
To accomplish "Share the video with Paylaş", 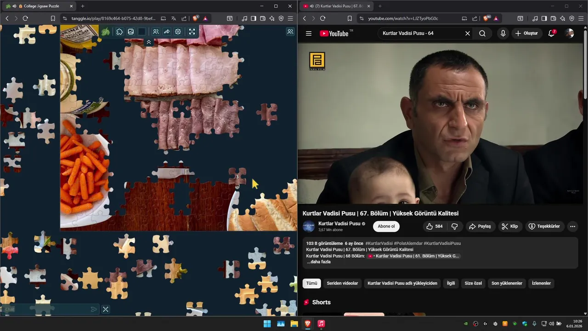I will pyautogui.click(x=480, y=226).
